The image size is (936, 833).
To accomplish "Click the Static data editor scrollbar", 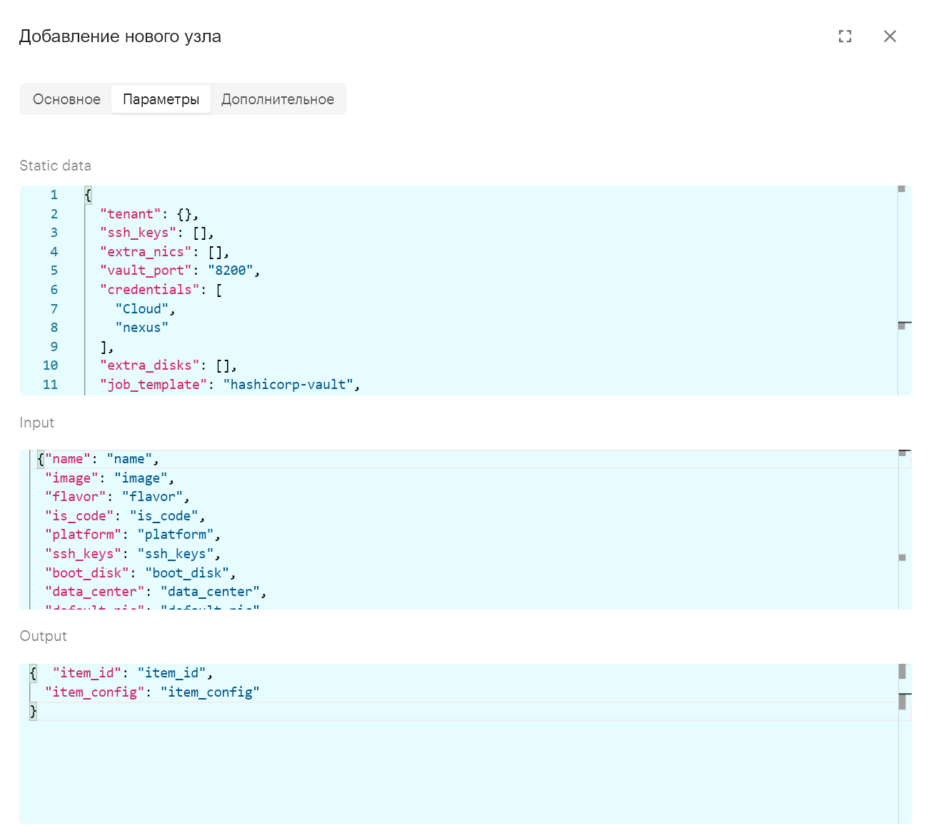I will point(905,290).
